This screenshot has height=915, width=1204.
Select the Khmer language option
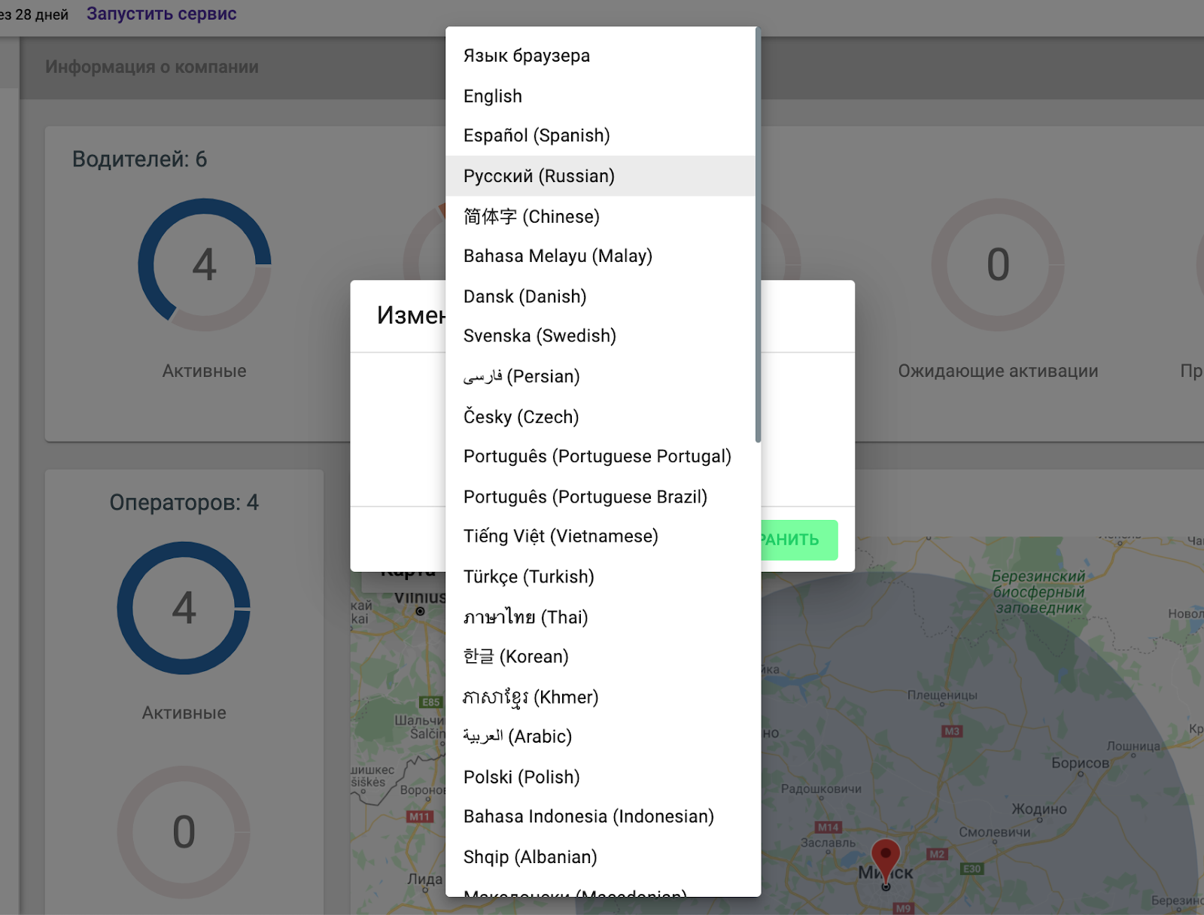(600, 697)
